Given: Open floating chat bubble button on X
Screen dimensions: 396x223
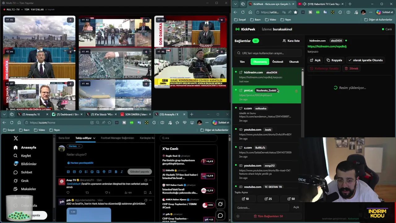Looking at the screenshot, I should pyautogui.click(x=220, y=216).
